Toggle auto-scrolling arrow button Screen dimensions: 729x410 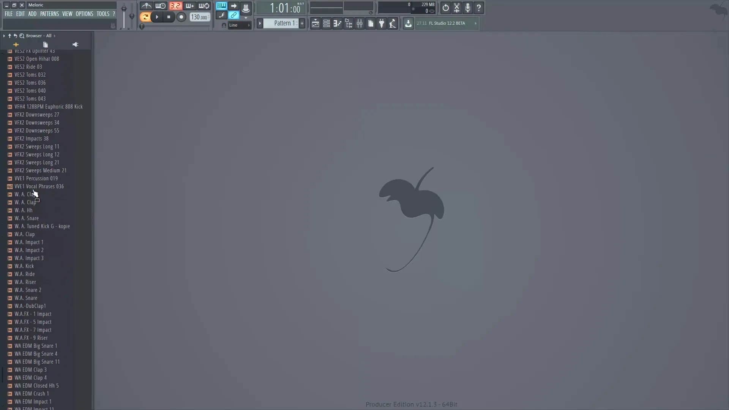[234, 6]
